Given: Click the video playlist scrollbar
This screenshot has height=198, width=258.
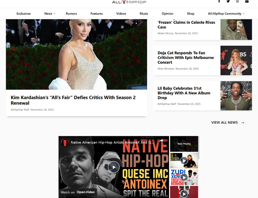Looking at the screenshot, I should (199, 147).
